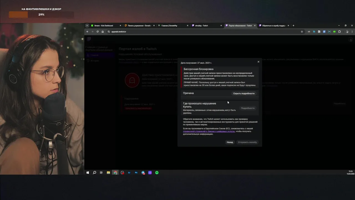The image size is (355, 200).
Task: Switch to Stream - Kick Dashboard tab
Action: tap(103, 26)
